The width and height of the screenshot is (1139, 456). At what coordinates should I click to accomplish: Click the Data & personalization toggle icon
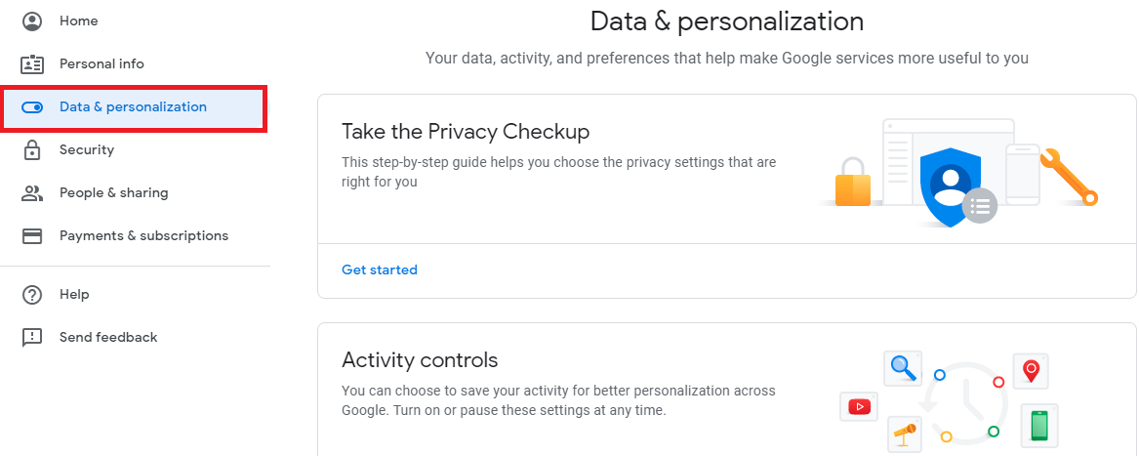[x=32, y=106]
